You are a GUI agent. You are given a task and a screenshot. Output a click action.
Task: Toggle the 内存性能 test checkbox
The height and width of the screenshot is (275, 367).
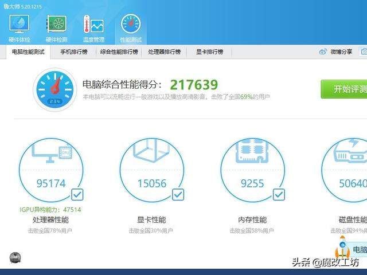[279, 195]
